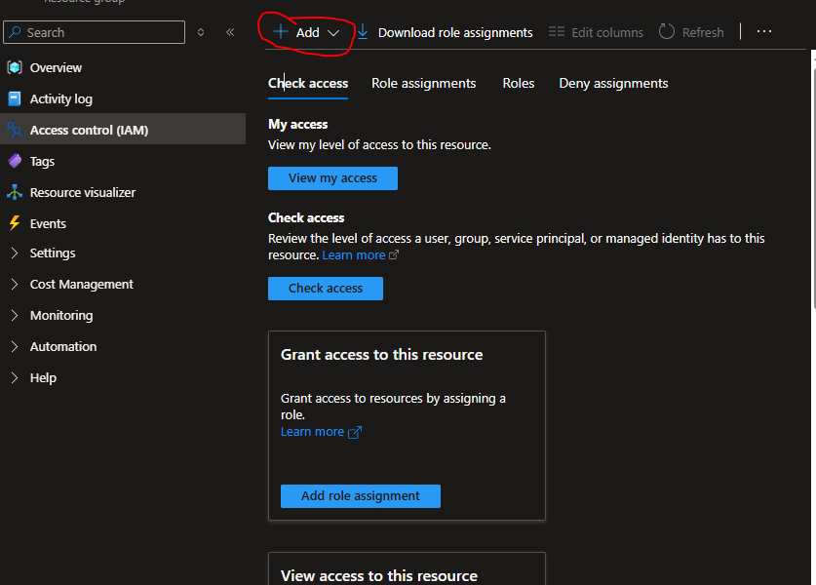The width and height of the screenshot is (816, 585).
Task: Click the Refresh circular arrow icon
Action: [x=667, y=32]
